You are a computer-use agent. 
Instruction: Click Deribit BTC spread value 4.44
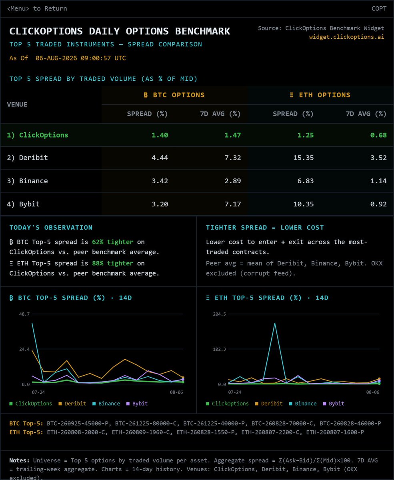pos(160,158)
